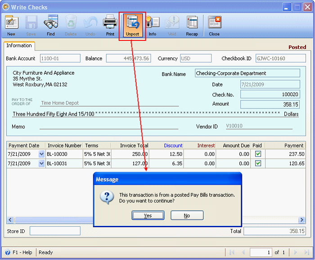Click the Undo arrow icon

[90, 22]
